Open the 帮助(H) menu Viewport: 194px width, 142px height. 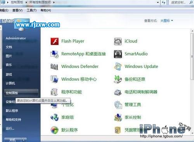(46, 10)
